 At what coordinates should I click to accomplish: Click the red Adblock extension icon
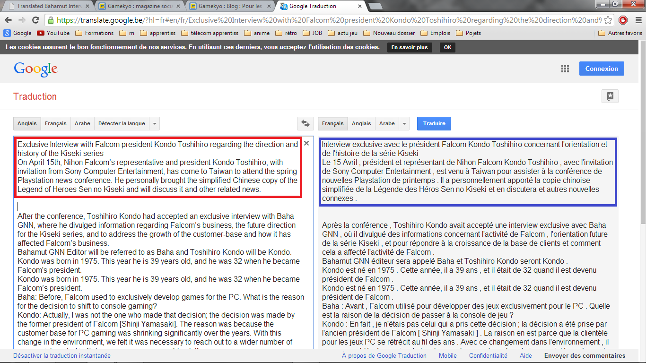(x=623, y=20)
